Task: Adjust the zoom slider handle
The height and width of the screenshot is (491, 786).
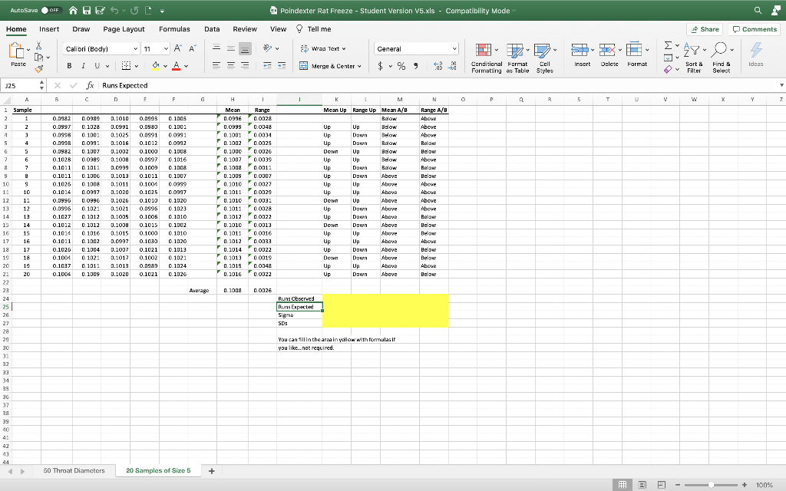Action: (x=711, y=485)
